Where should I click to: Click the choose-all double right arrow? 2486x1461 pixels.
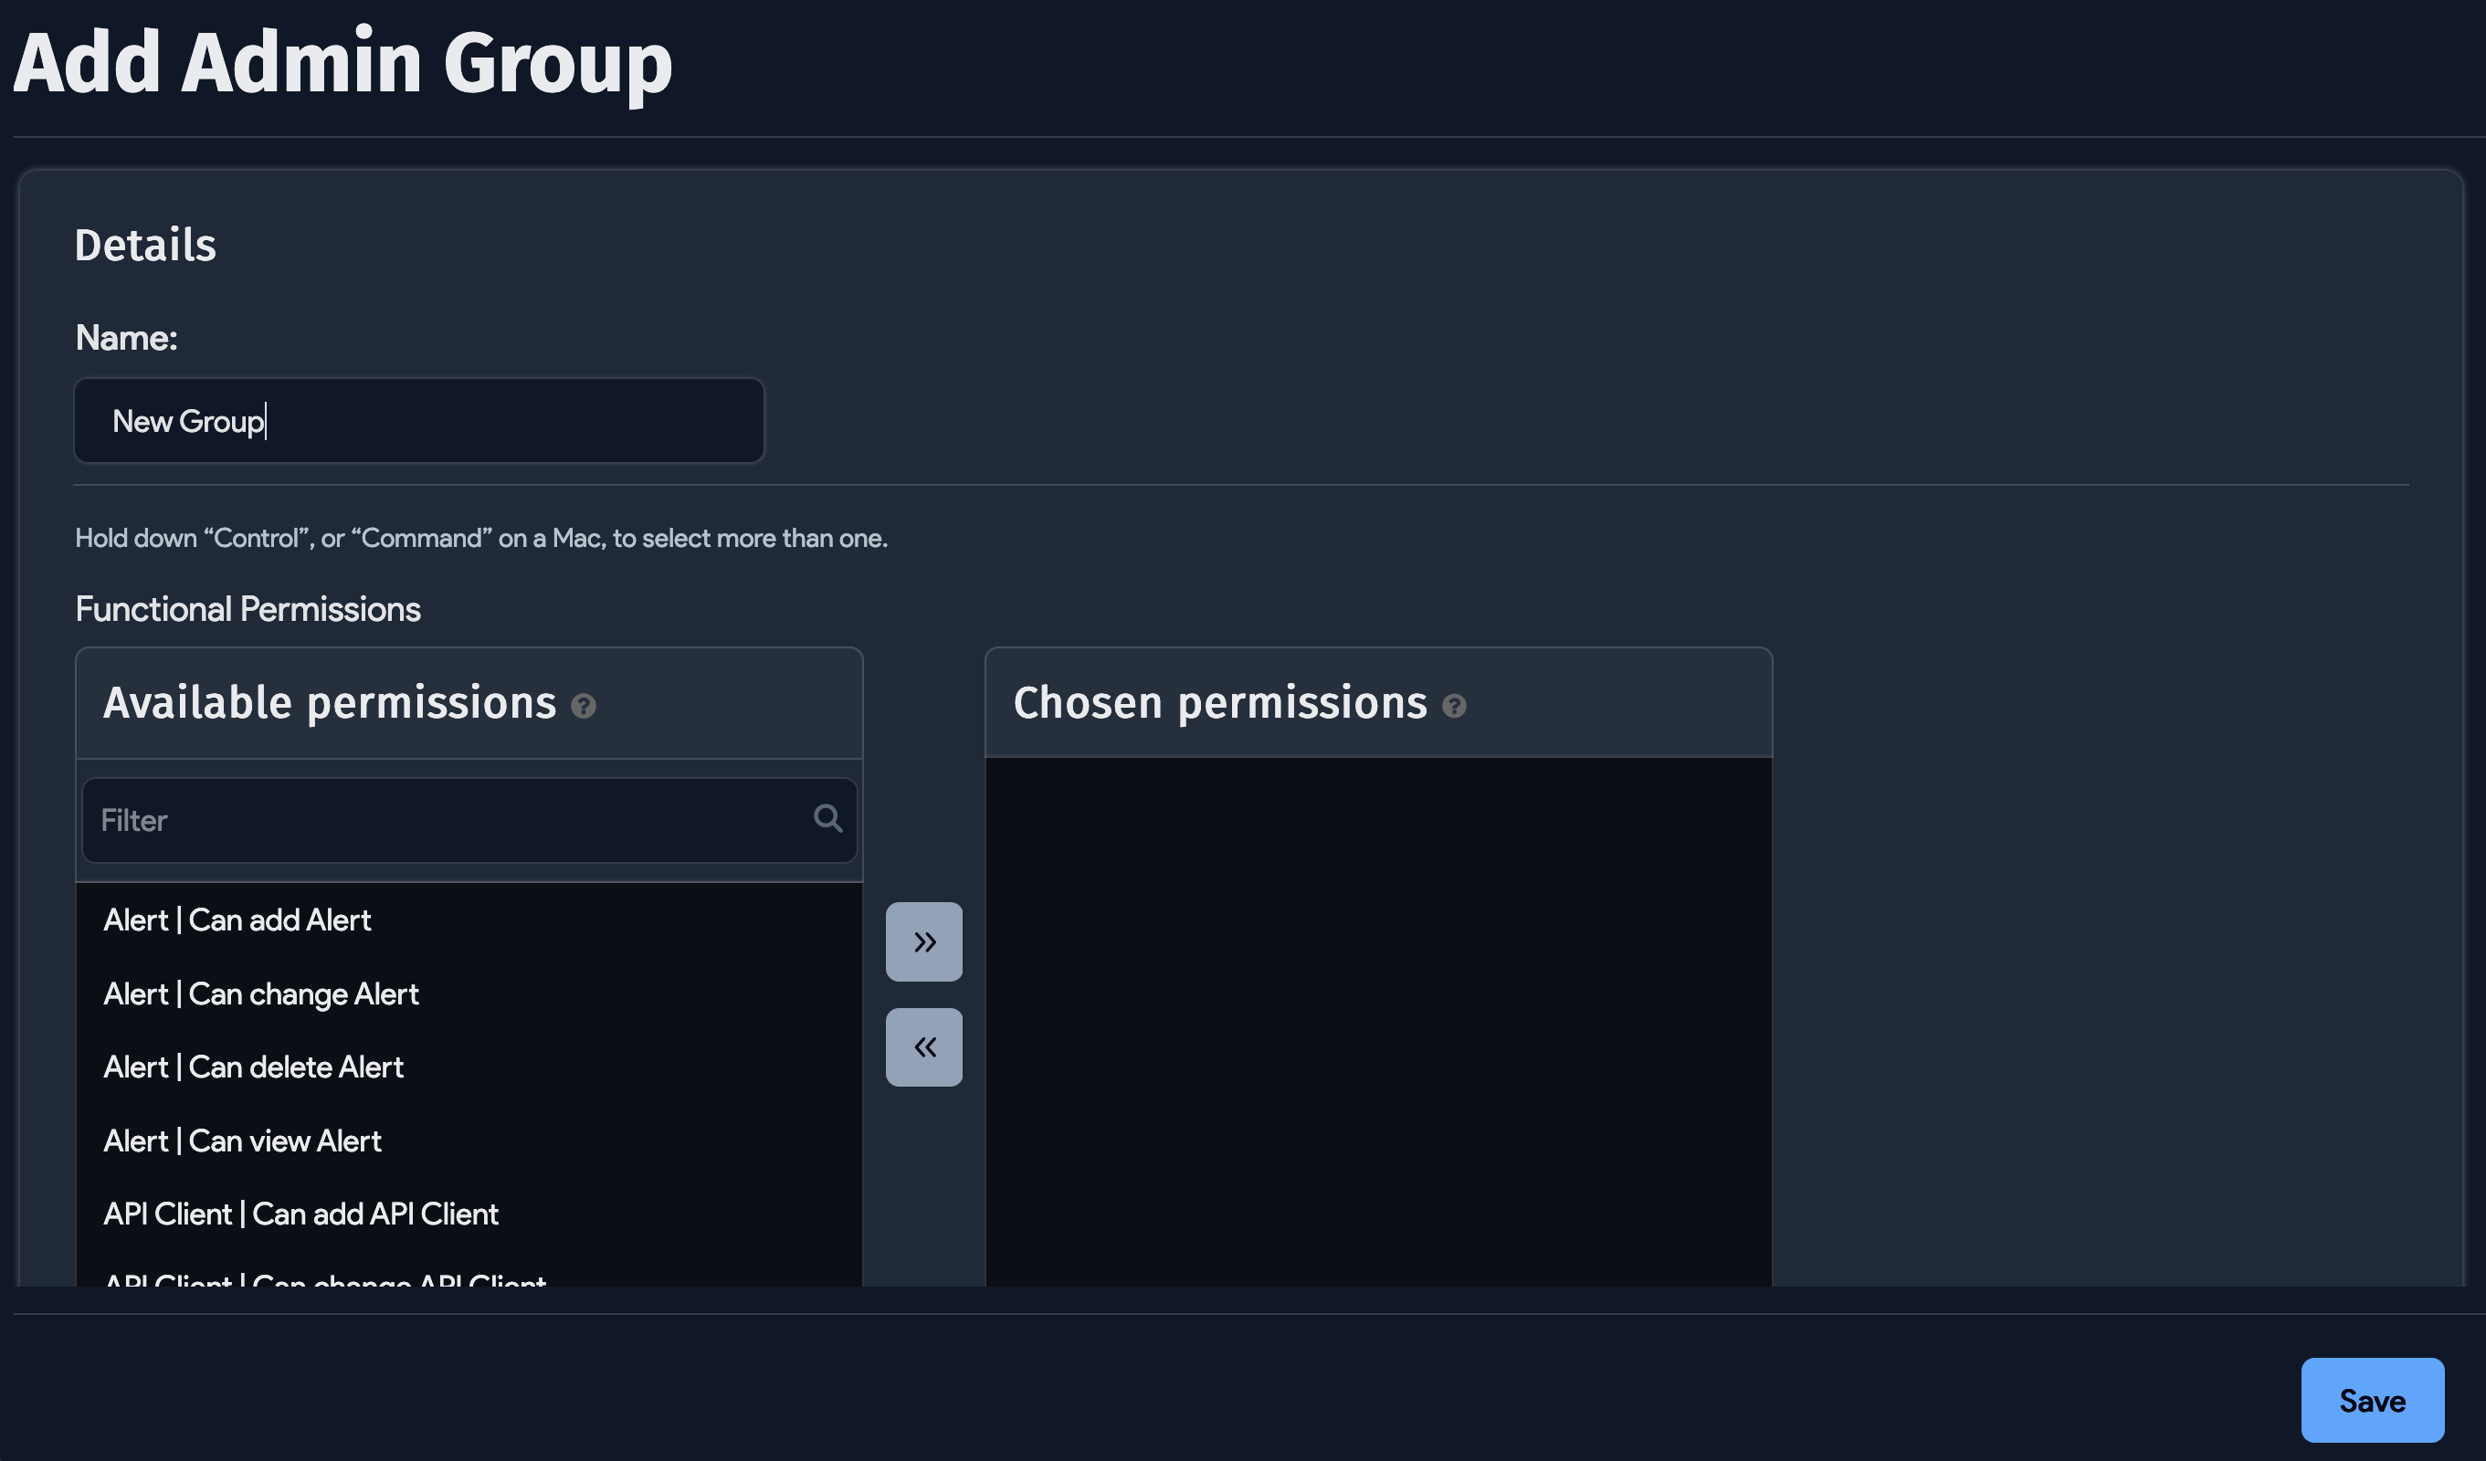[923, 941]
